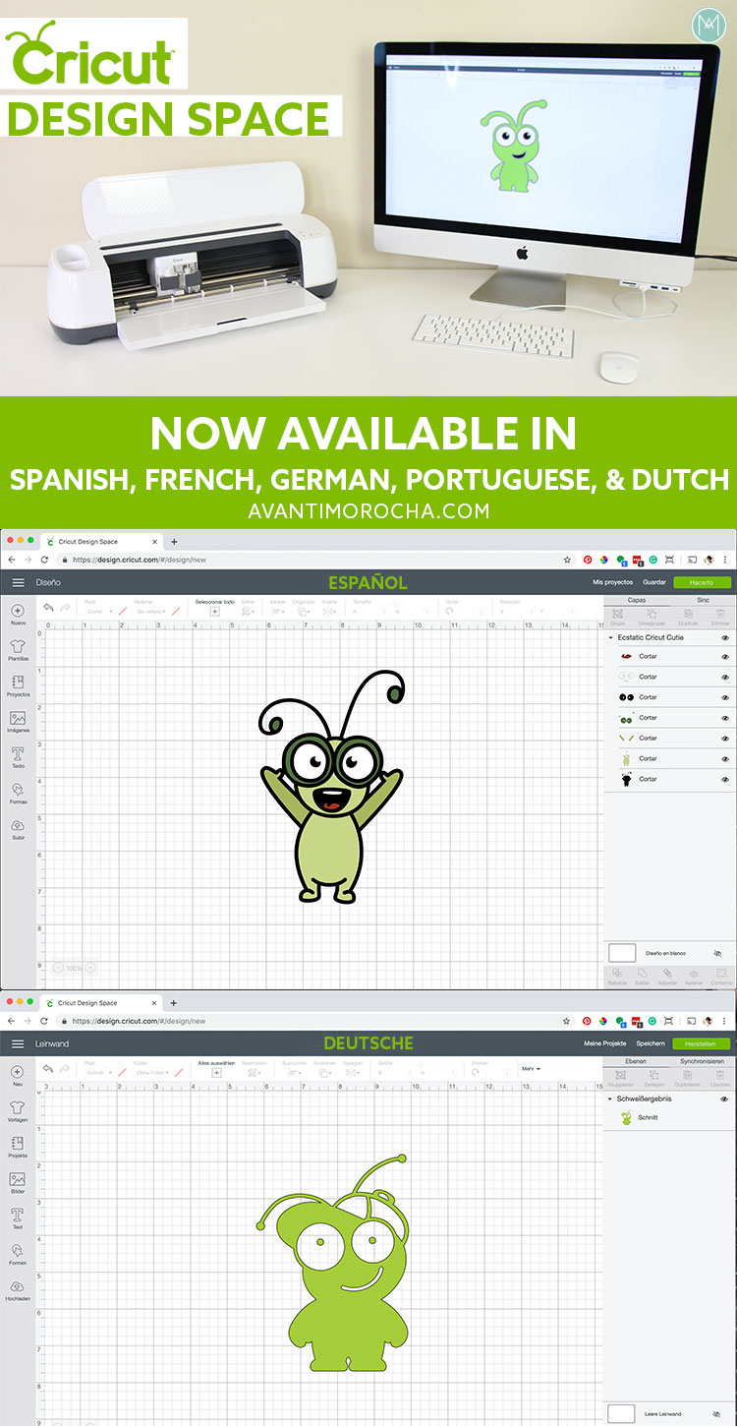Switch to the Capas tab
Screen dimensions: 737x1426
(637, 599)
